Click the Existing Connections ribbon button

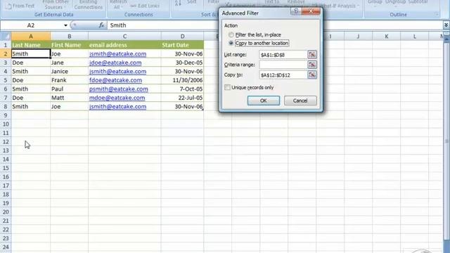[x=88, y=4]
